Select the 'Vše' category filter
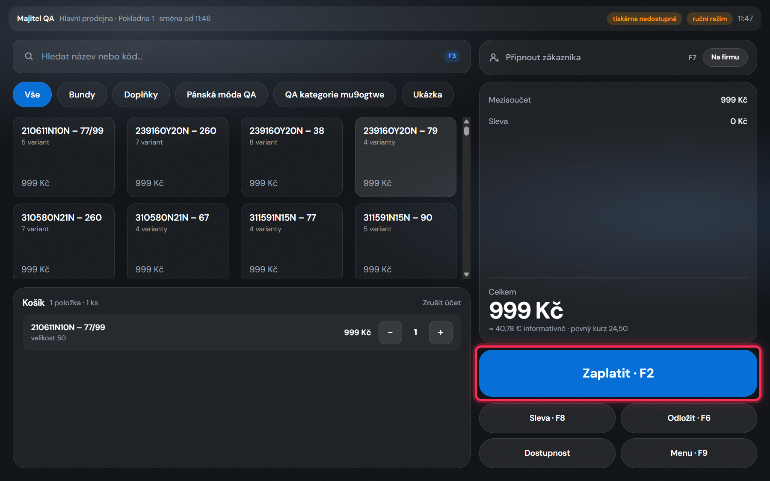 [32, 94]
